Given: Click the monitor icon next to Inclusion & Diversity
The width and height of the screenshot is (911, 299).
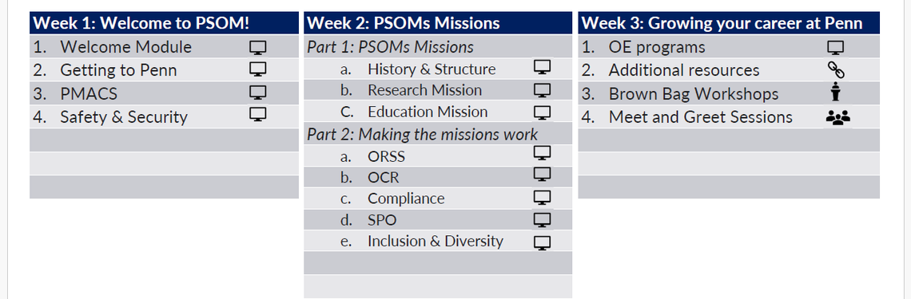Looking at the screenshot, I should (542, 243).
